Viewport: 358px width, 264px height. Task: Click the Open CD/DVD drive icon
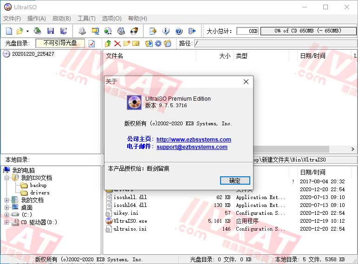click(x=38, y=31)
